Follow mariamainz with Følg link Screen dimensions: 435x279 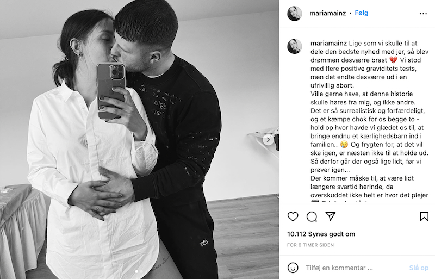361,13
